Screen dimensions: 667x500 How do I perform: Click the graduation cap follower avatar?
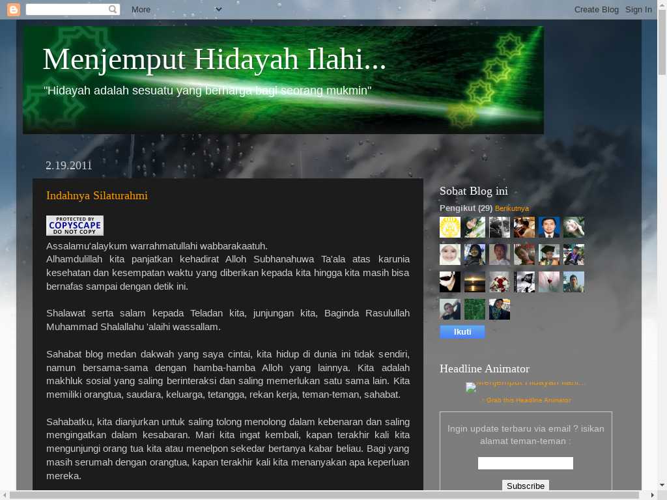(549, 255)
